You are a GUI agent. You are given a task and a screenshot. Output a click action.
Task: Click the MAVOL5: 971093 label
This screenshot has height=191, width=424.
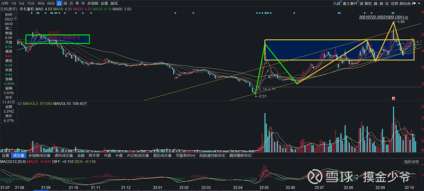37,103
